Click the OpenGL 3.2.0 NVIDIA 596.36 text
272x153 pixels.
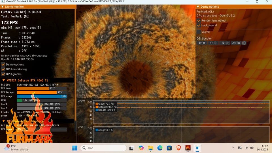[17, 59]
